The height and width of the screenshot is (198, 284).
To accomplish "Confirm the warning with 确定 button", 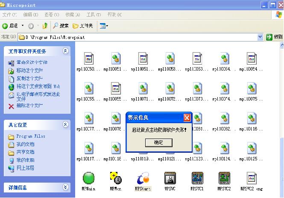I will click(159, 143).
